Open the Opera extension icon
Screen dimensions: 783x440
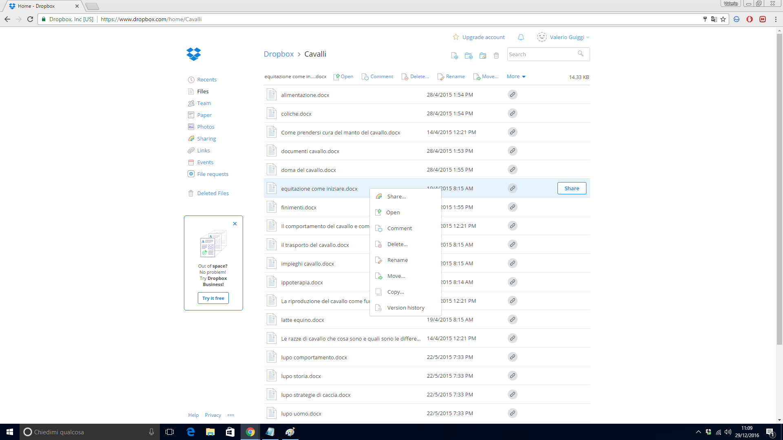tap(750, 19)
